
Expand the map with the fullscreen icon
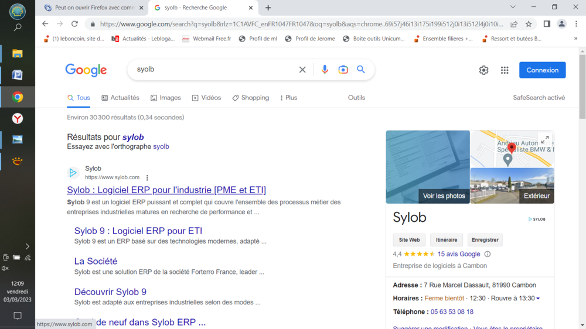544,140
